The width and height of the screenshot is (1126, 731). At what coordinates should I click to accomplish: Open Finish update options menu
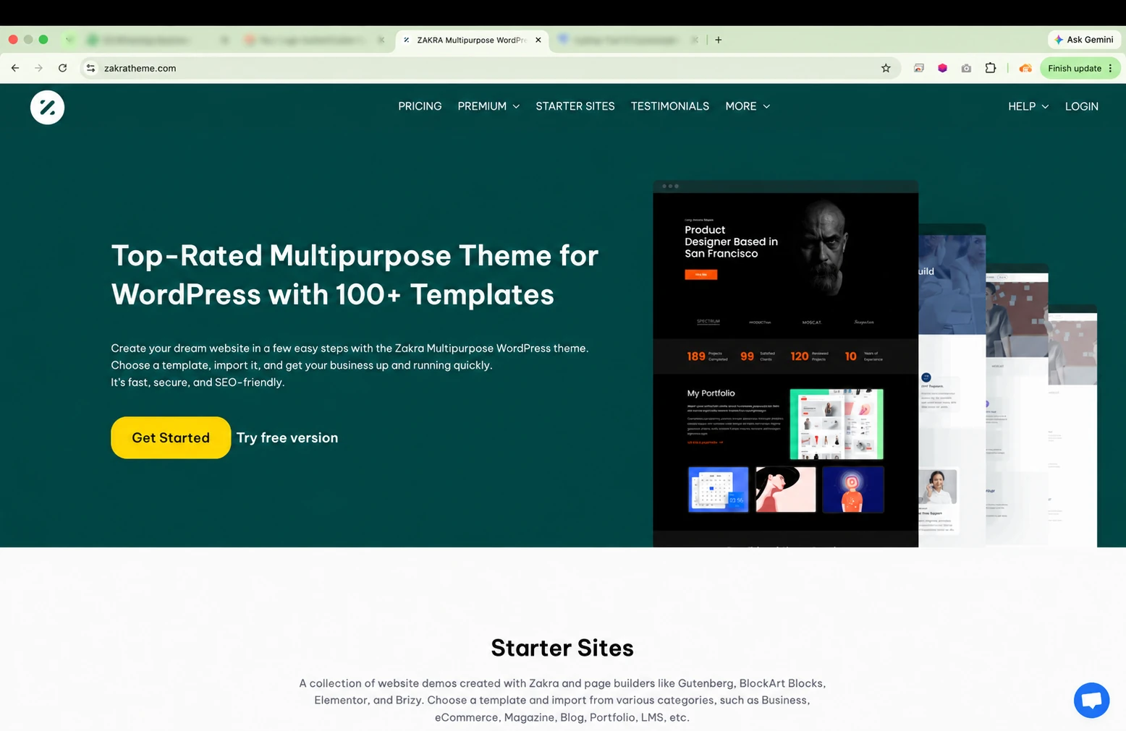(x=1110, y=68)
